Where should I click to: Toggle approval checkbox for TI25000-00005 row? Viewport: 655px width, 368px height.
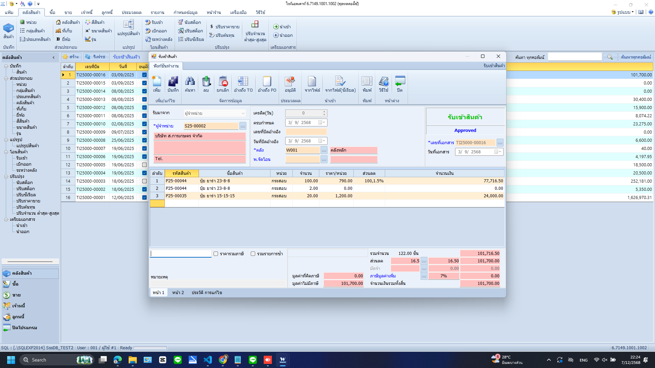pyautogui.click(x=144, y=165)
